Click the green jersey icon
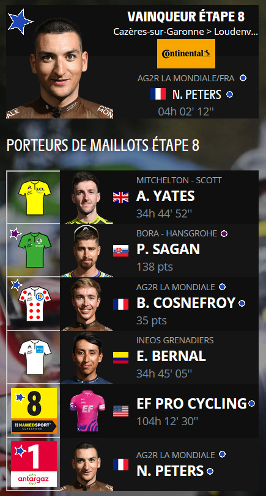 [x=34, y=250]
